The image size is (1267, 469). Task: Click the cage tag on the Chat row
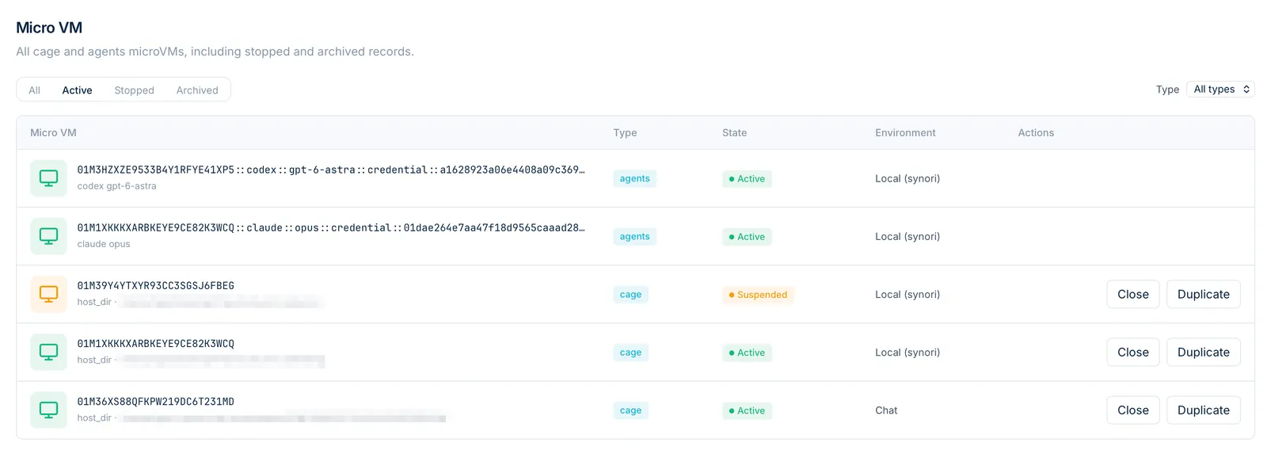click(630, 410)
